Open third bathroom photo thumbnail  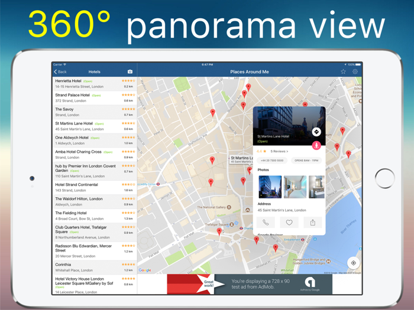click(x=316, y=187)
